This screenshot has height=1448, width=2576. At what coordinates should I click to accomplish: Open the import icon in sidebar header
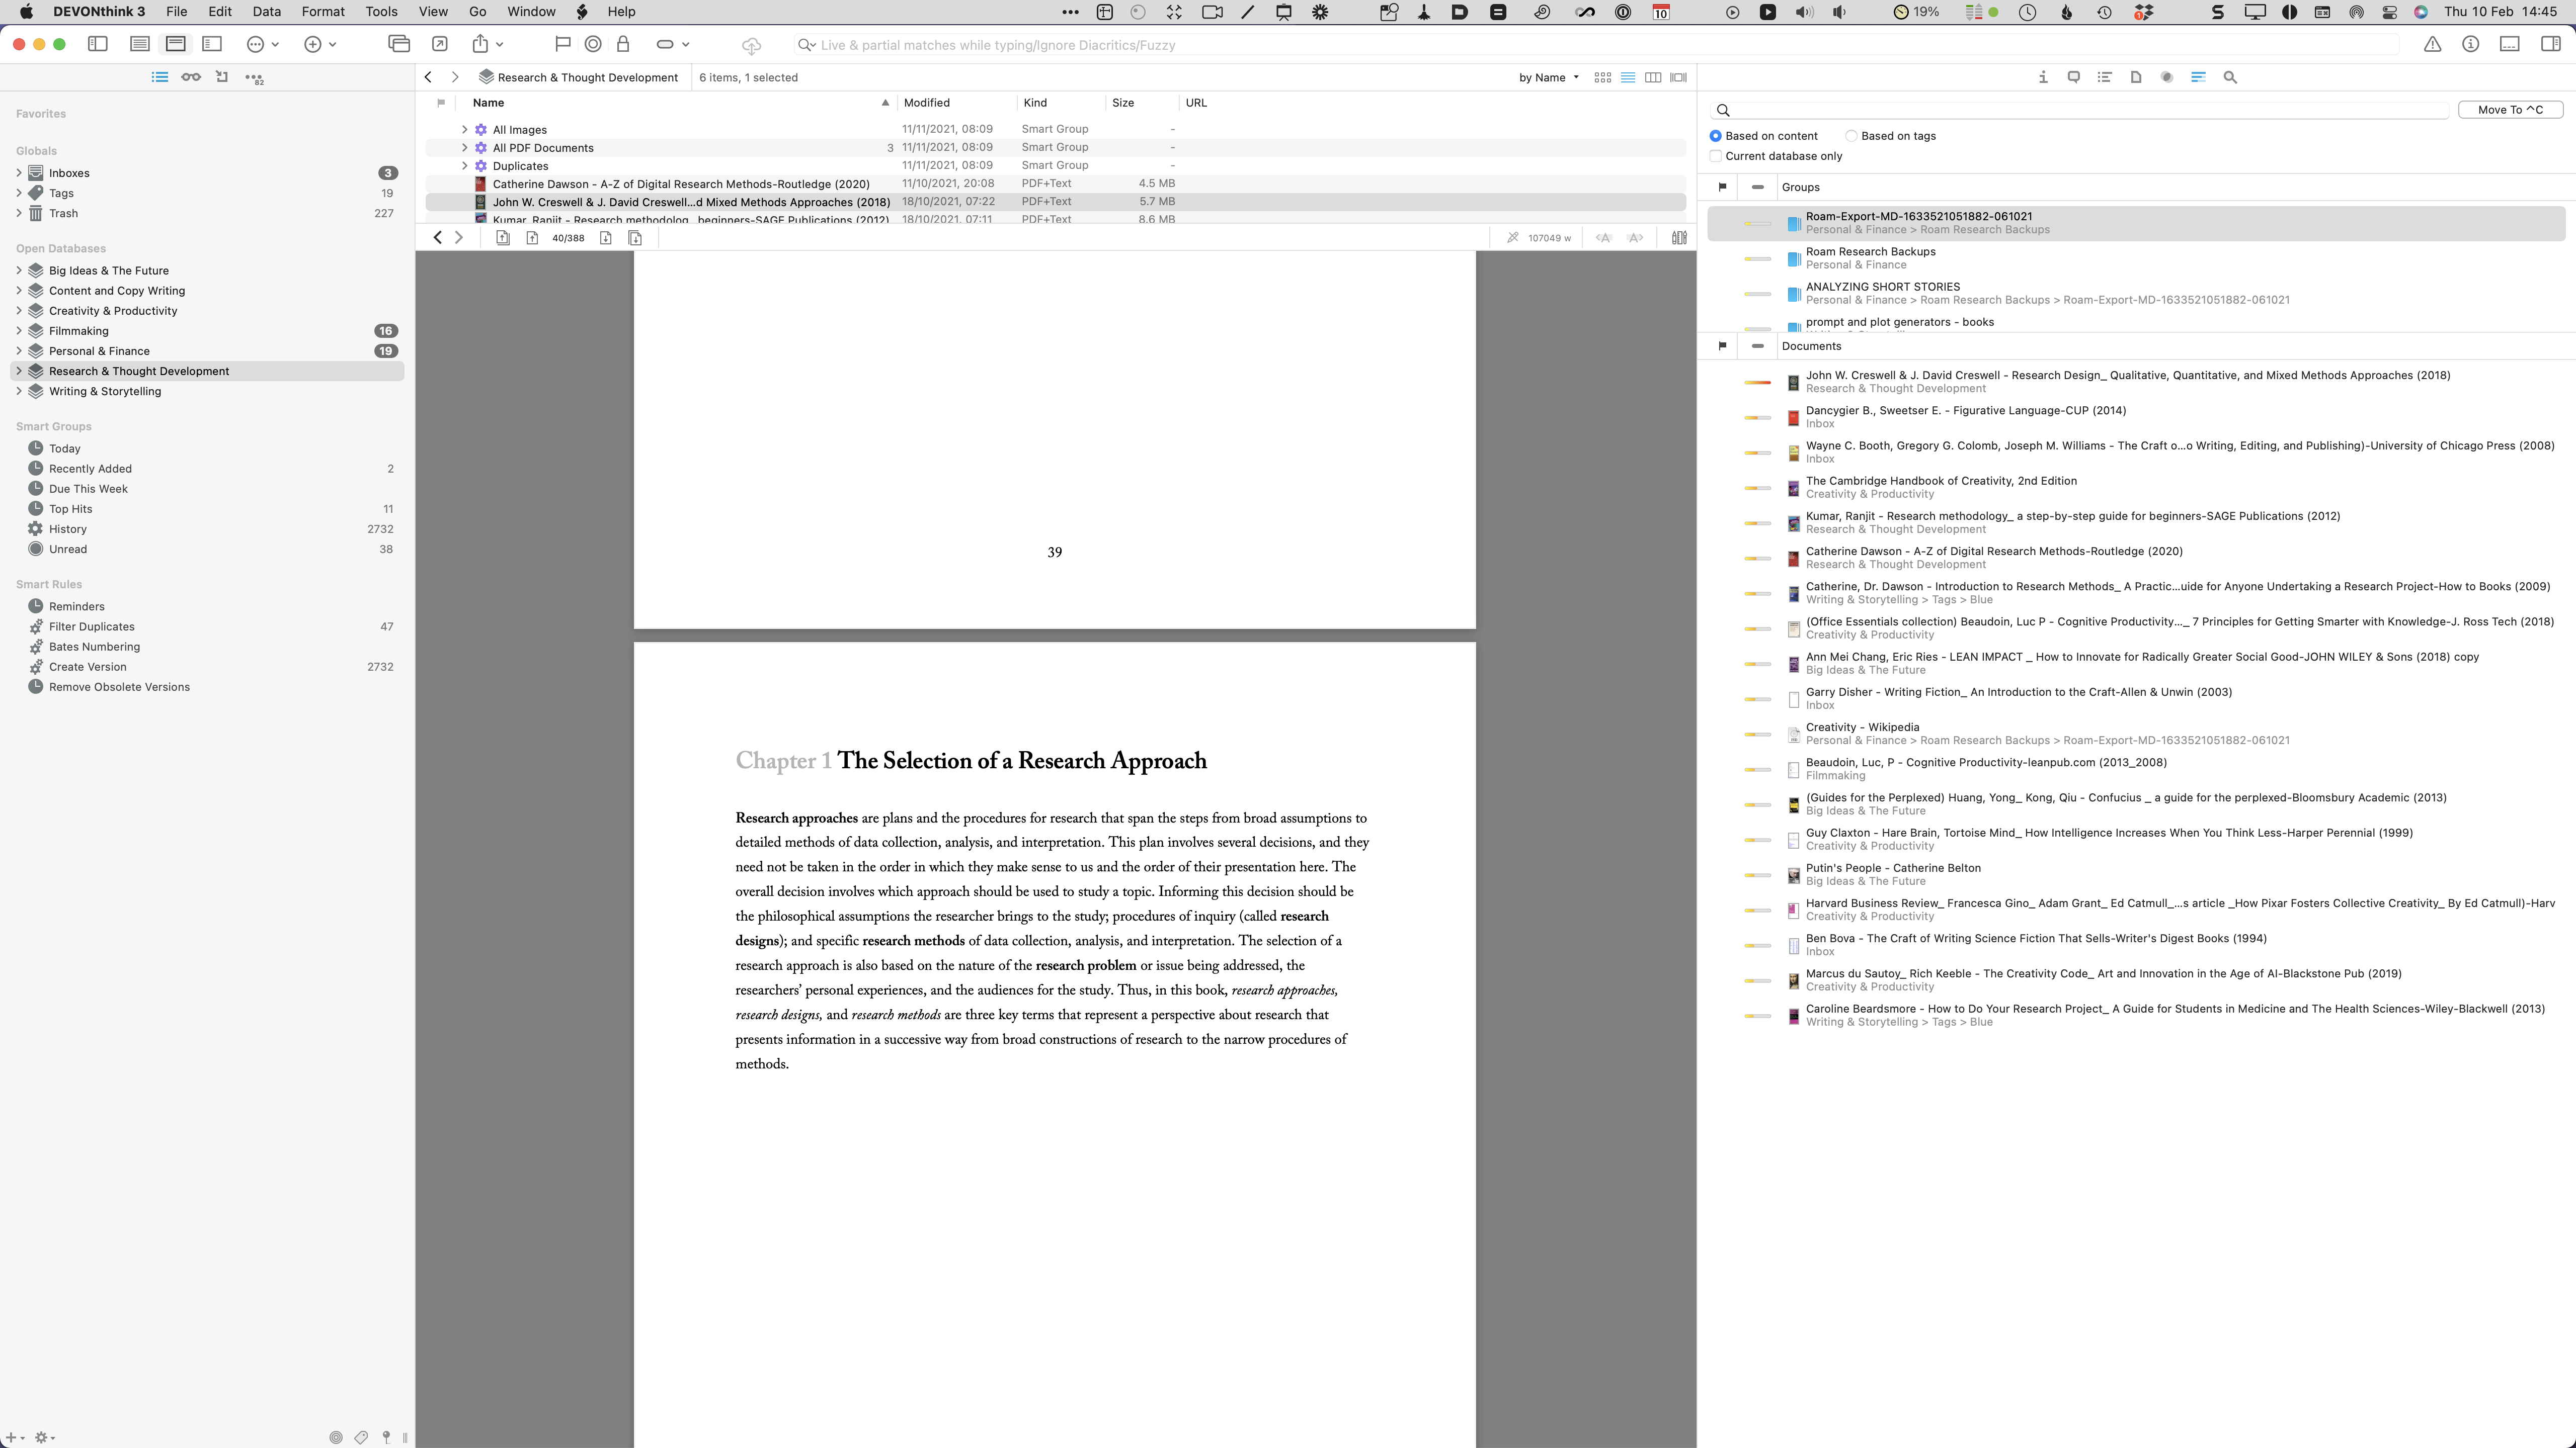click(x=222, y=77)
